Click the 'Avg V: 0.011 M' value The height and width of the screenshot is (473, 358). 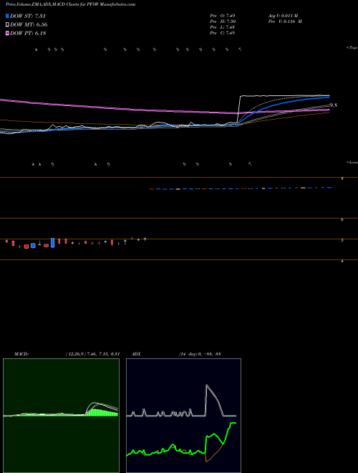click(x=284, y=15)
